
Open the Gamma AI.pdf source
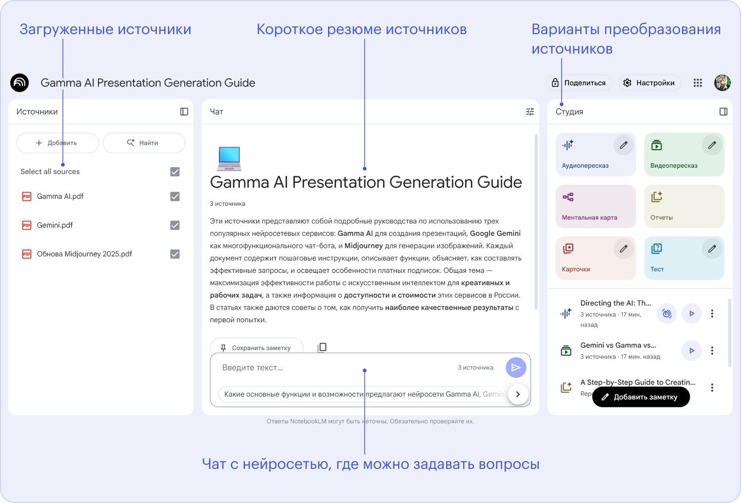point(60,196)
